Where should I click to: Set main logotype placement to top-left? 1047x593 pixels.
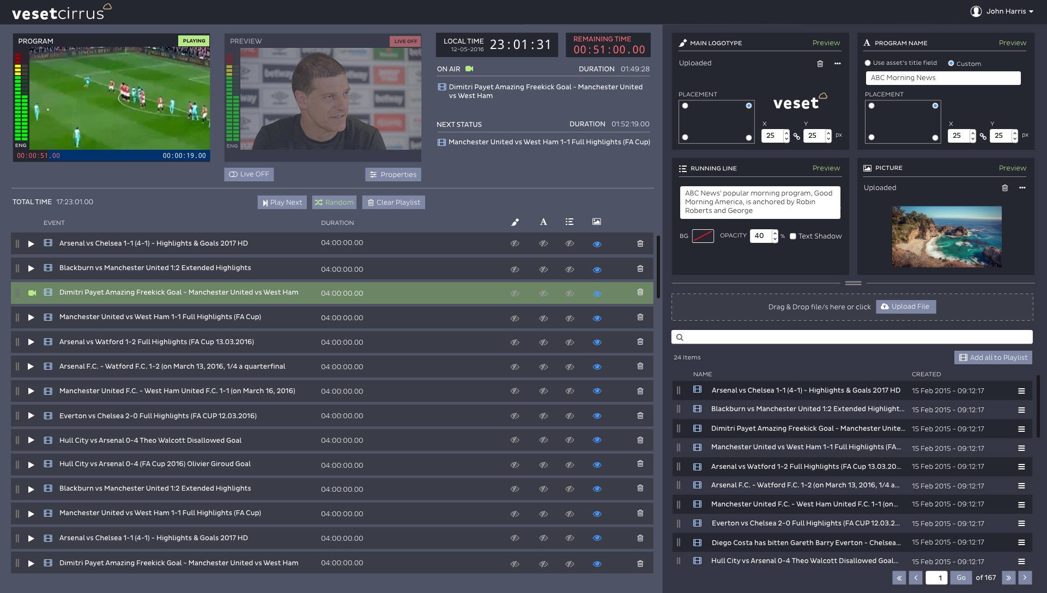pos(685,106)
